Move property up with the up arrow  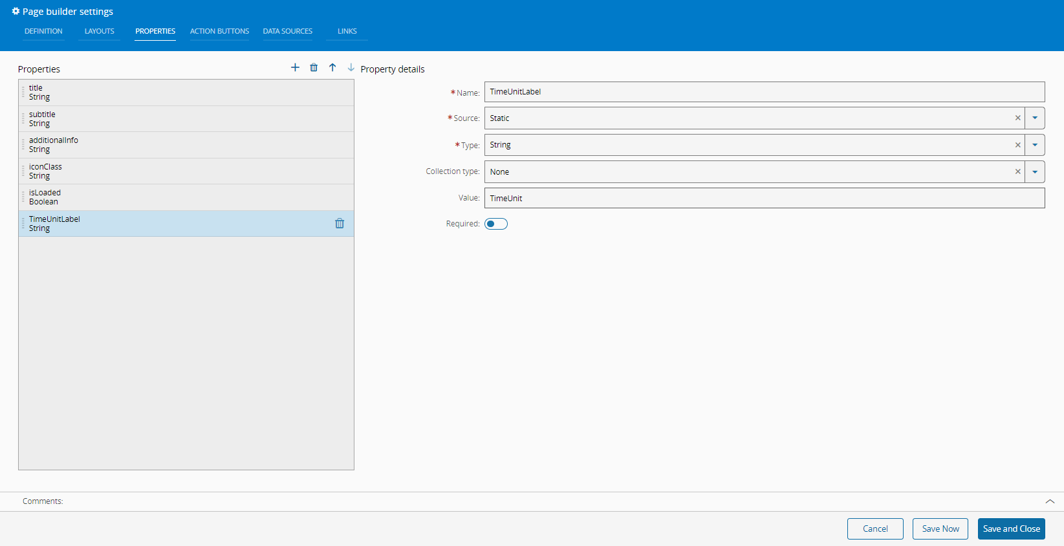point(332,67)
